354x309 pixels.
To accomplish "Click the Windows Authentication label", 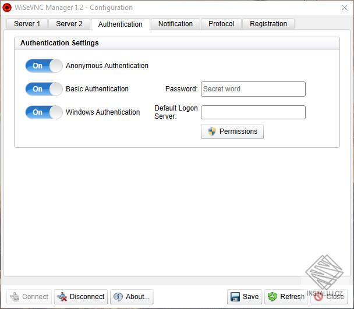I will [x=102, y=112].
